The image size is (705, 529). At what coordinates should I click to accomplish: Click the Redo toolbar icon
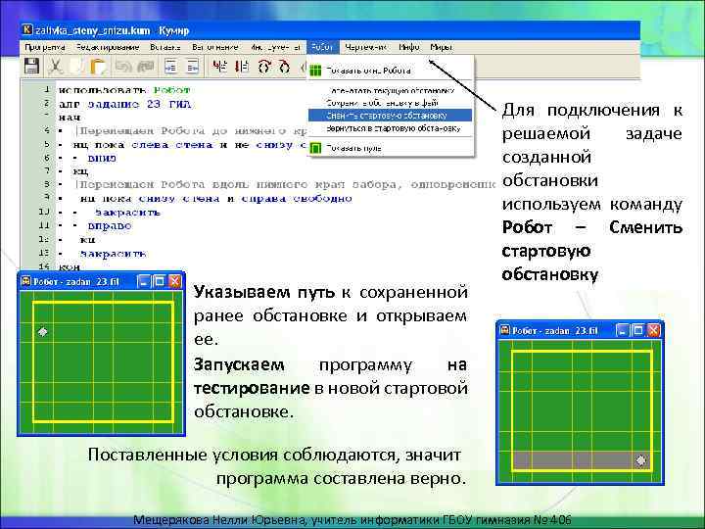tap(146, 67)
